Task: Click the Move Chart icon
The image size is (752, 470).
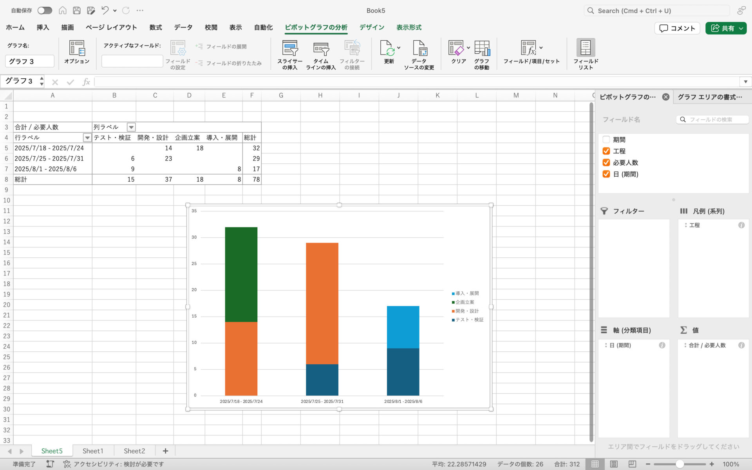Action: coord(482,49)
